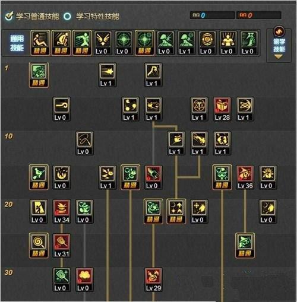This screenshot has width=297, height=302.
Task: Click the eye-shaped common skill icon
Action: point(207,43)
